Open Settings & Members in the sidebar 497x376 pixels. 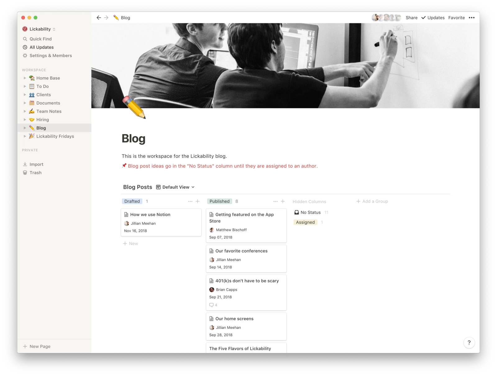click(x=54, y=56)
